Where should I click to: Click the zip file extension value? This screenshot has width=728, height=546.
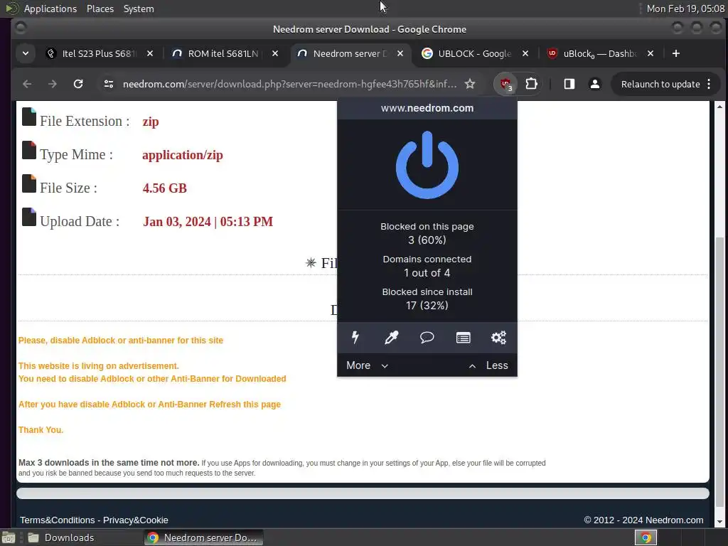coord(151,122)
